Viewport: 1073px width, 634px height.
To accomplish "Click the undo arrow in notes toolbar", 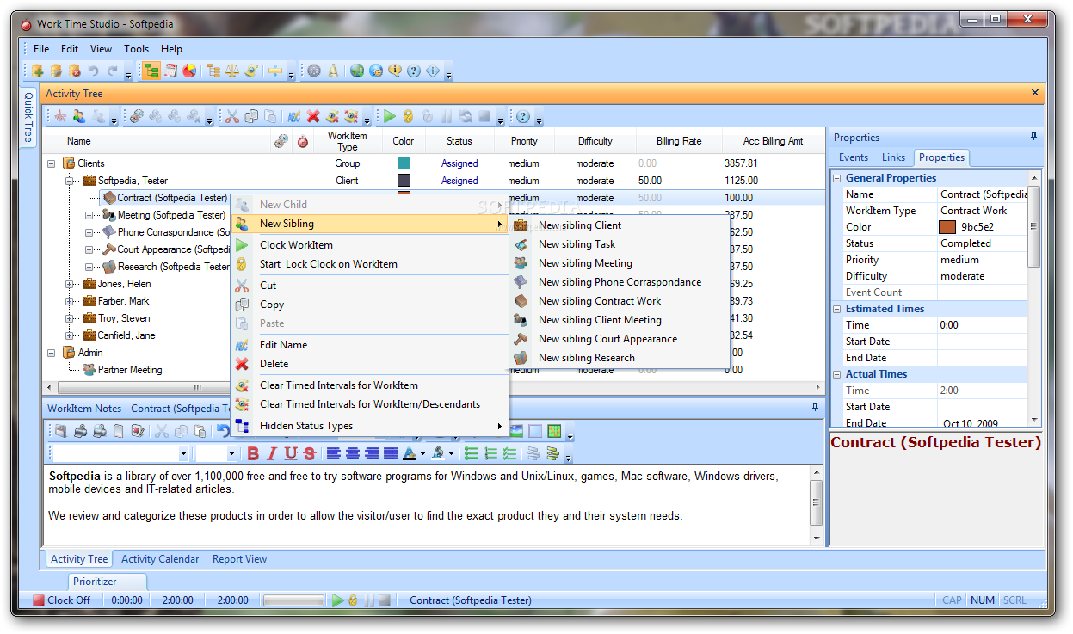I will [224, 431].
